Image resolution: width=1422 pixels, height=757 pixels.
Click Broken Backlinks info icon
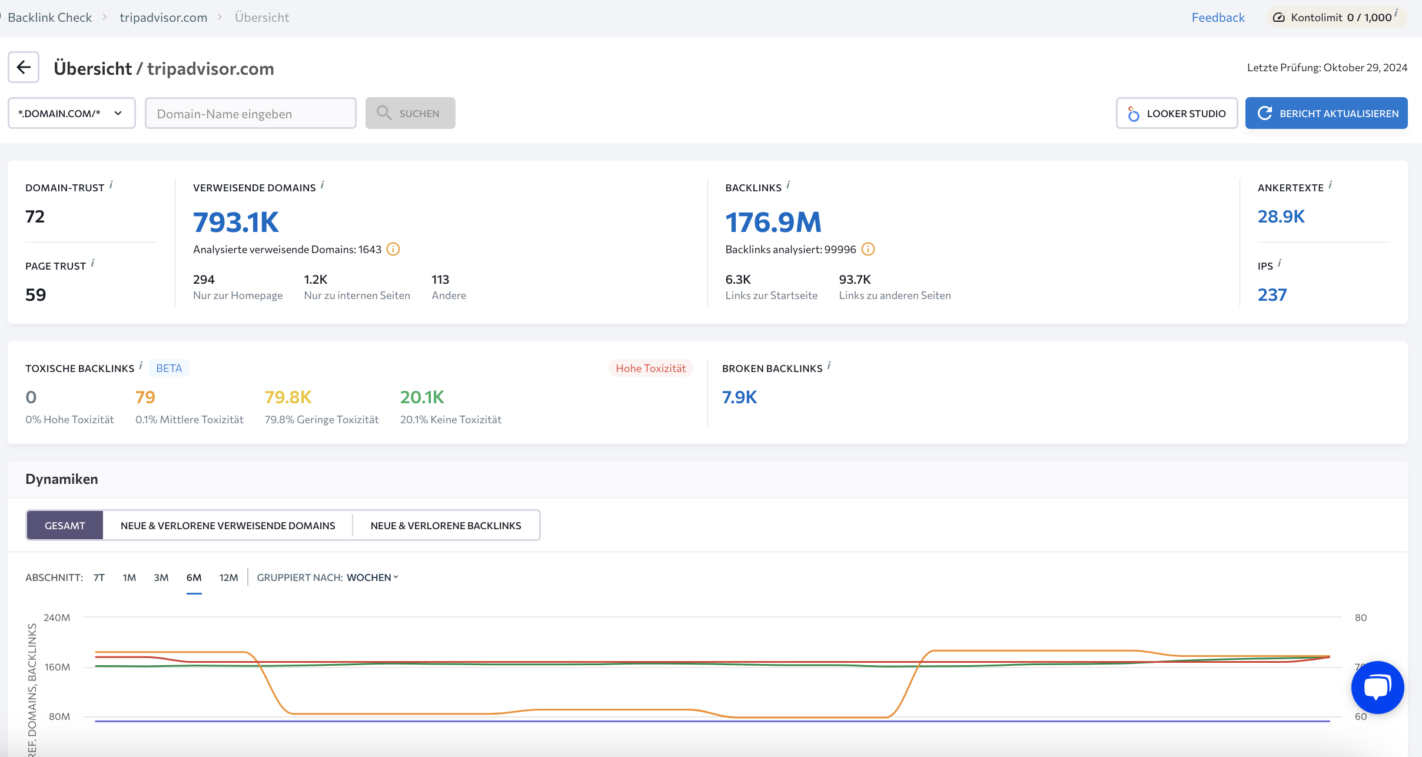(x=829, y=366)
